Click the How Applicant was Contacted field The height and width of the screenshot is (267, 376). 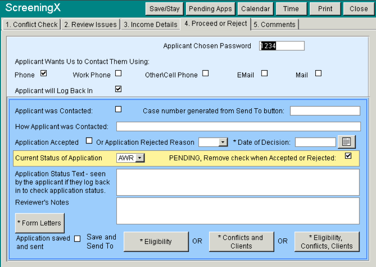238,126
